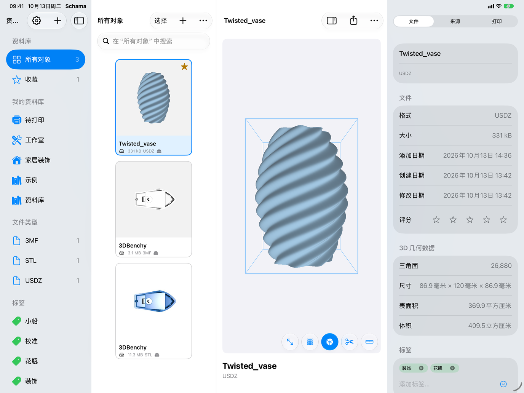
Task: Filter by USDZ file type
Action: 46,281
